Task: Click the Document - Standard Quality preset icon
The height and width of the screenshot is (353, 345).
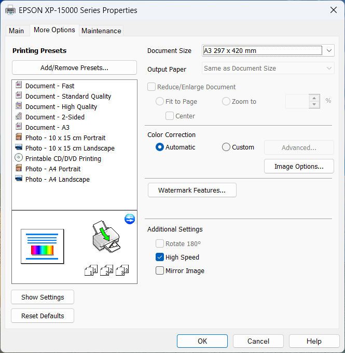Action: 19,95
